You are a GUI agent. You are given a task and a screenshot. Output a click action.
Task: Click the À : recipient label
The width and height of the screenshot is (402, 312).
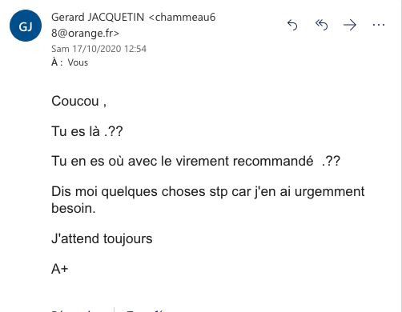(x=57, y=62)
